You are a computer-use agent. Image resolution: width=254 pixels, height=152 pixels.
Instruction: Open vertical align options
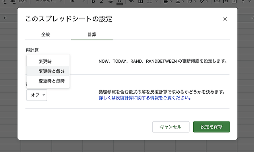coord(180,1)
